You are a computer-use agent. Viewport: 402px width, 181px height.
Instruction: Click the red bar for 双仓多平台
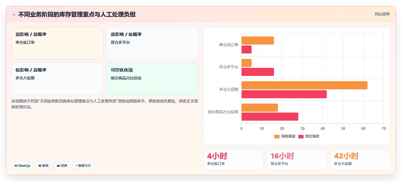258,72
